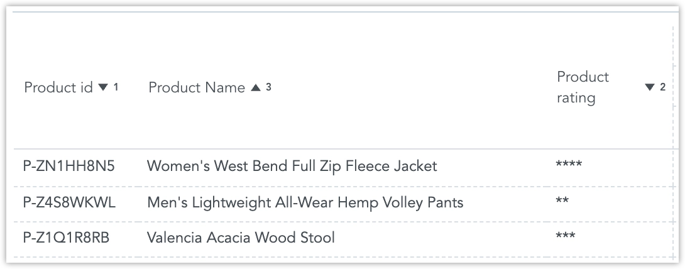Sort by the Product id column header
The height and width of the screenshot is (269, 685).
click(x=58, y=88)
